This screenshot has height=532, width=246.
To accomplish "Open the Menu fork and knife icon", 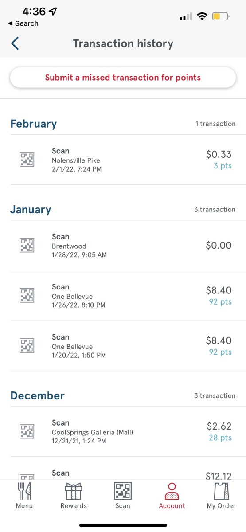I will click(x=24, y=491).
